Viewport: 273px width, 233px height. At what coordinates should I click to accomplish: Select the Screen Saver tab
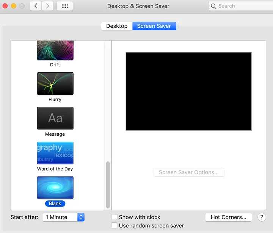pos(154,26)
